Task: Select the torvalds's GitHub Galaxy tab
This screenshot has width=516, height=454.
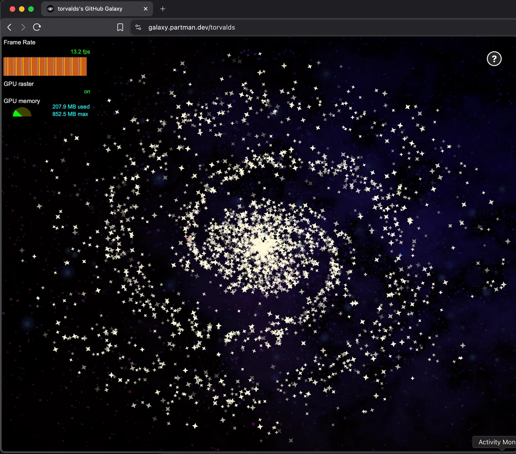Action: [x=97, y=9]
